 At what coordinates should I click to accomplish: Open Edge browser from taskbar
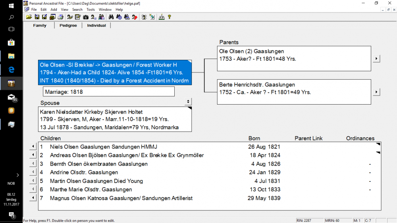[x=11, y=69]
